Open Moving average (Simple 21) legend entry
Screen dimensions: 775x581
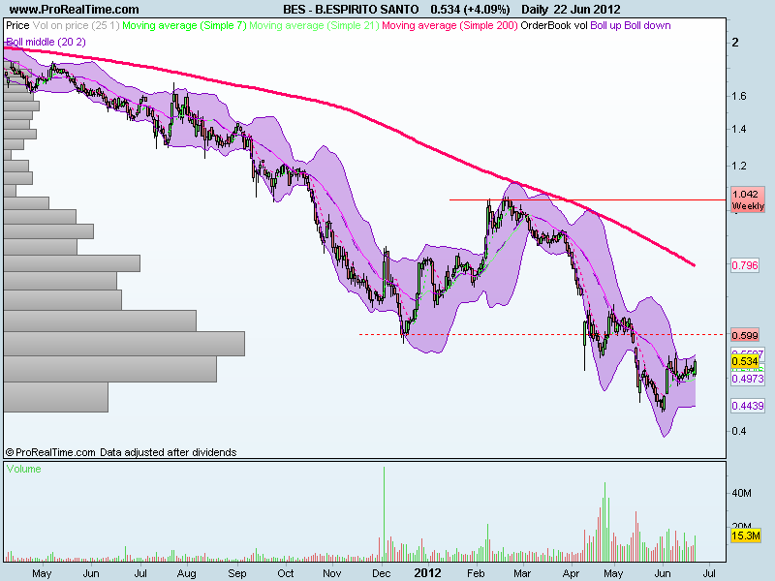[314, 26]
